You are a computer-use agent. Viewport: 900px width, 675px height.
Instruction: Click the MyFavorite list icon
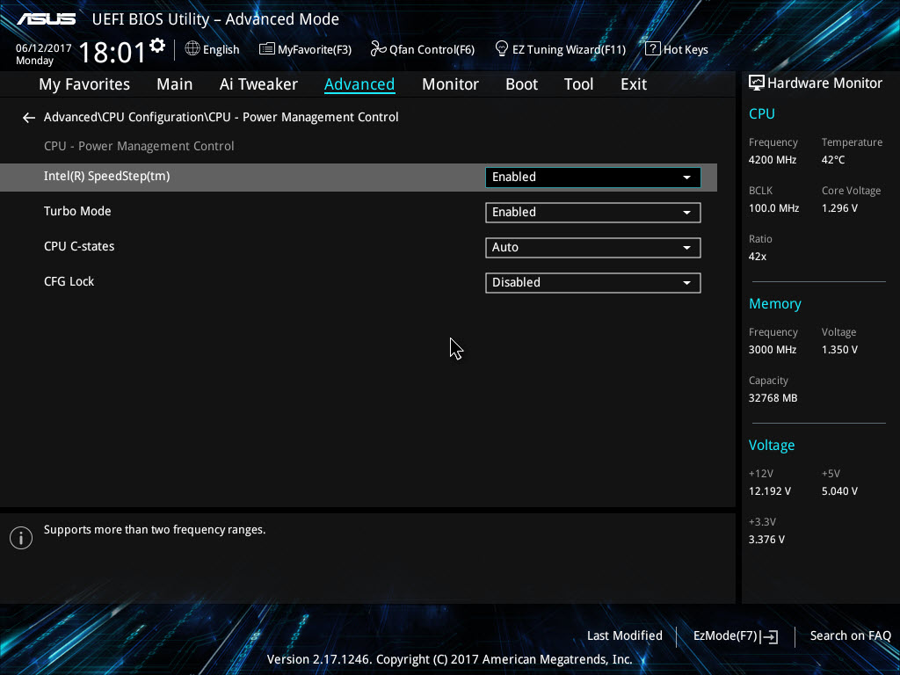[266, 49]
